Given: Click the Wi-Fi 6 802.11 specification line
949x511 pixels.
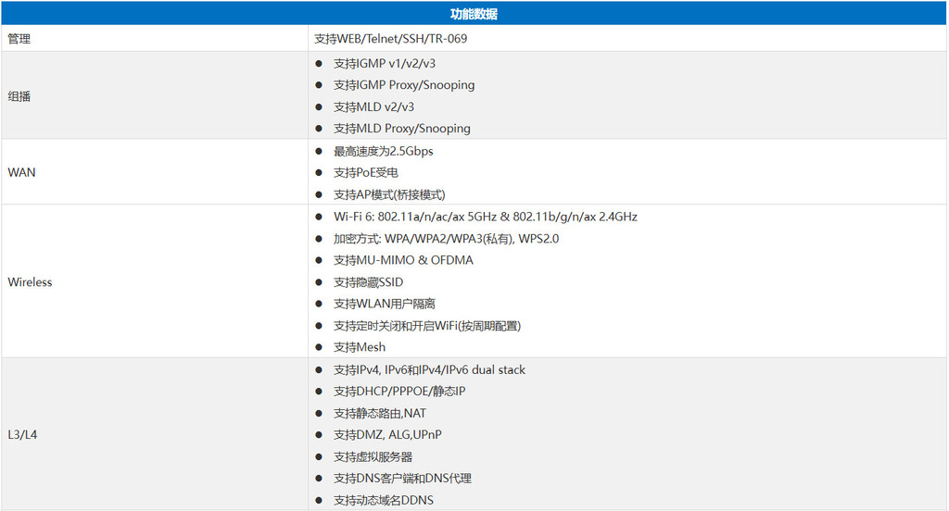Looking at the screenshot, I should (485, 217).
